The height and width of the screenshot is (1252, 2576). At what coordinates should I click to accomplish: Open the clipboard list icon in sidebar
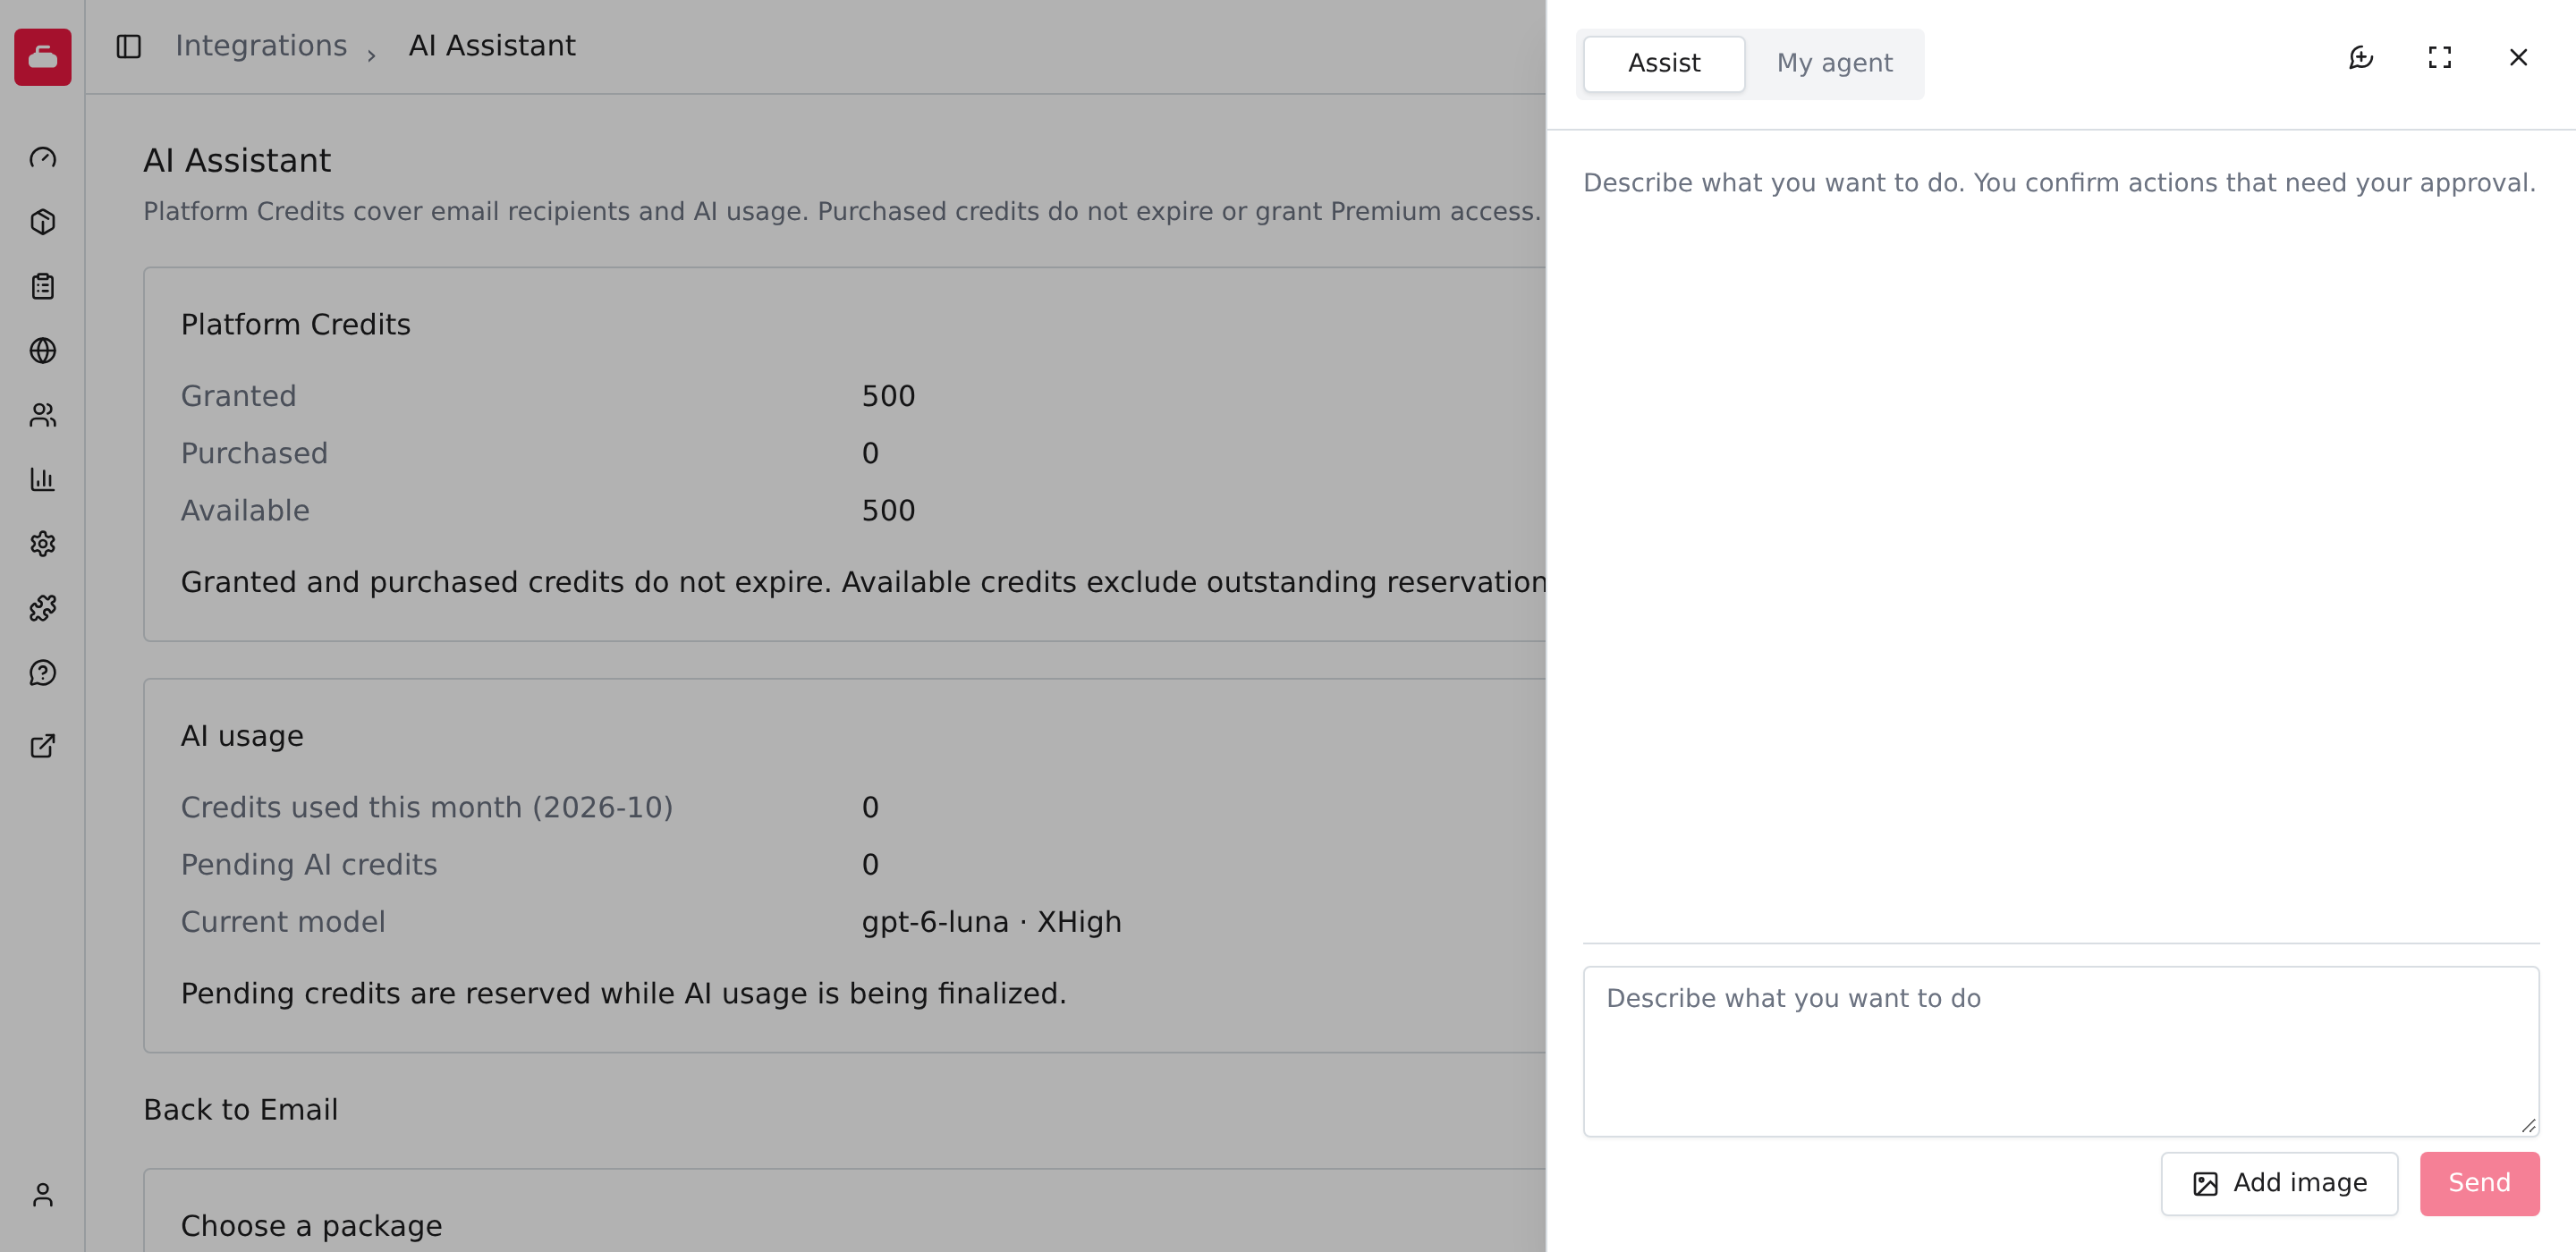[x=42, y=287]
